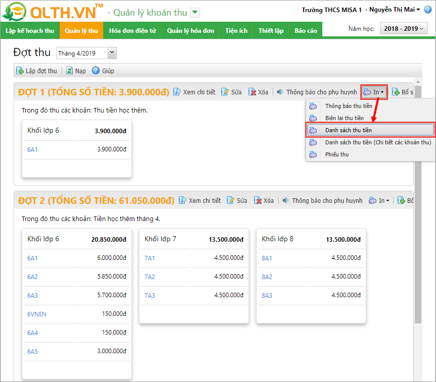Click the Xóa delete icon for Đợt 2
The width and height of the screenshot is (436, 382).
pyautogui.click(x=258, y=200)
